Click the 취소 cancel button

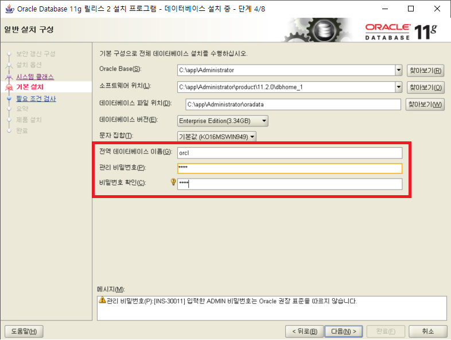pyautogui.click(x=427, y=331)
